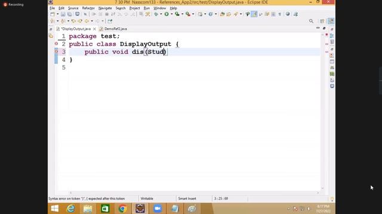This screenshot has width=382, height=214.
Task: Click the Open Task icon
Action: 229,14
